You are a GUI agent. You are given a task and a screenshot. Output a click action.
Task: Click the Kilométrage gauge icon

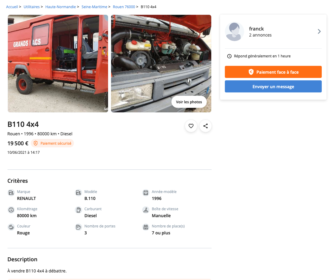click(11, 210)
